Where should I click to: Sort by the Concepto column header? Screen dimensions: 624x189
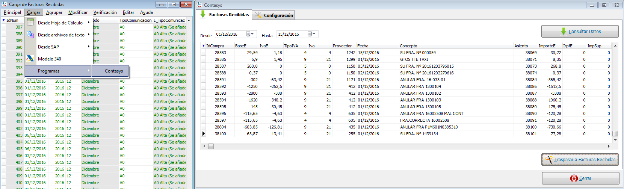coord(456,46)
